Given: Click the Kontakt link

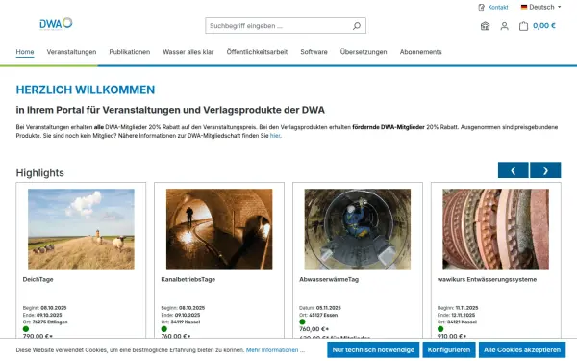Looking at the screenshot, I should (x=498, y=7).
